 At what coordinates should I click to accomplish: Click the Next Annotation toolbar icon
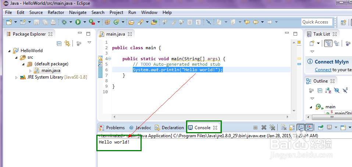click(x=218, y=22)
